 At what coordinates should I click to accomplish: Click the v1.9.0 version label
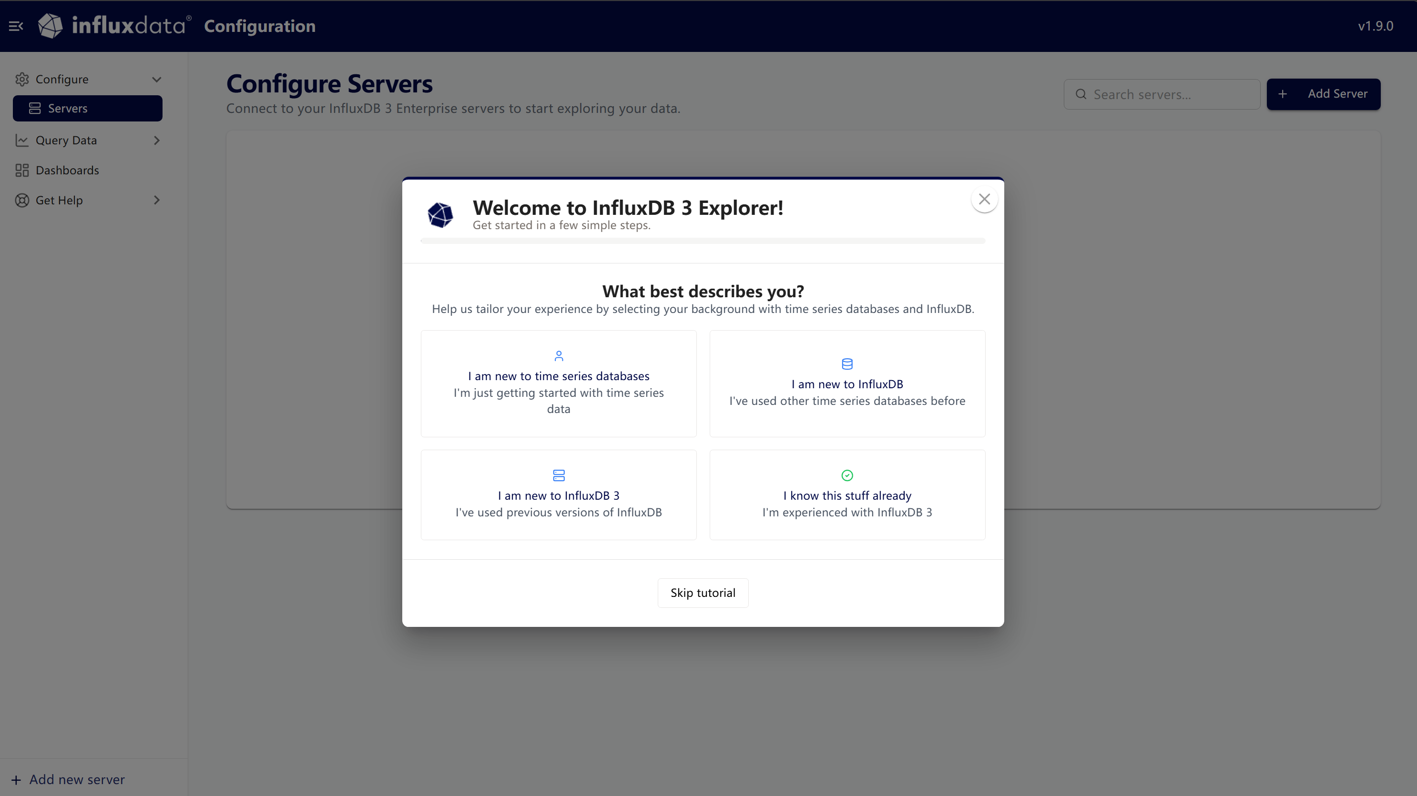tap(1375, 26)
